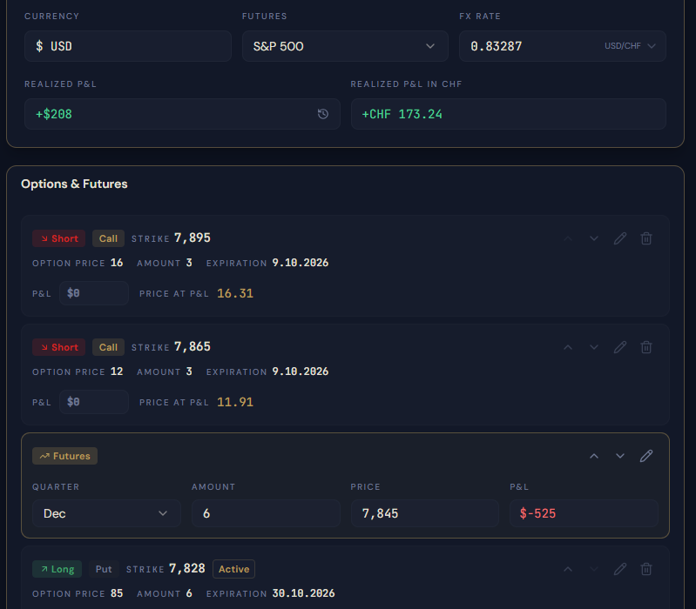Viewport: 696px width, 609px height.
Task: Click the strike value 7,828
Action: pyautogui.click(x=187, y=569)
